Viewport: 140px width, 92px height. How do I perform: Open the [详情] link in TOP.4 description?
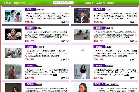[x=127, y=37]
